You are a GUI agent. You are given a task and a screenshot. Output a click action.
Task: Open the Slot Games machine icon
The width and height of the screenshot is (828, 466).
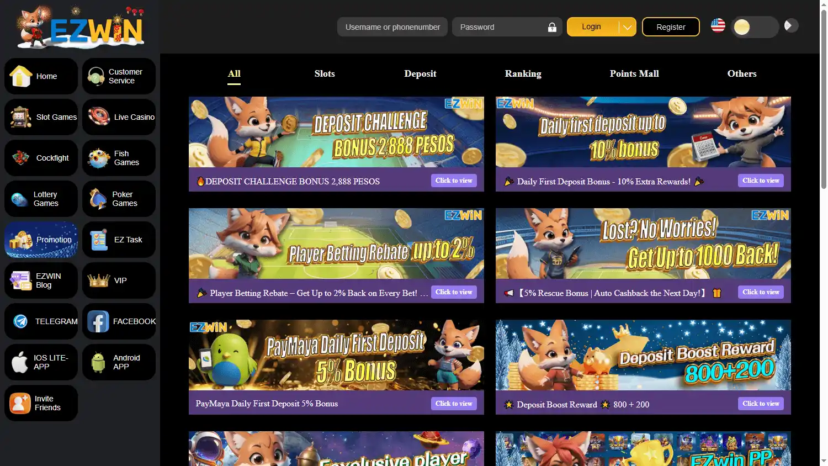pos(21,117)
